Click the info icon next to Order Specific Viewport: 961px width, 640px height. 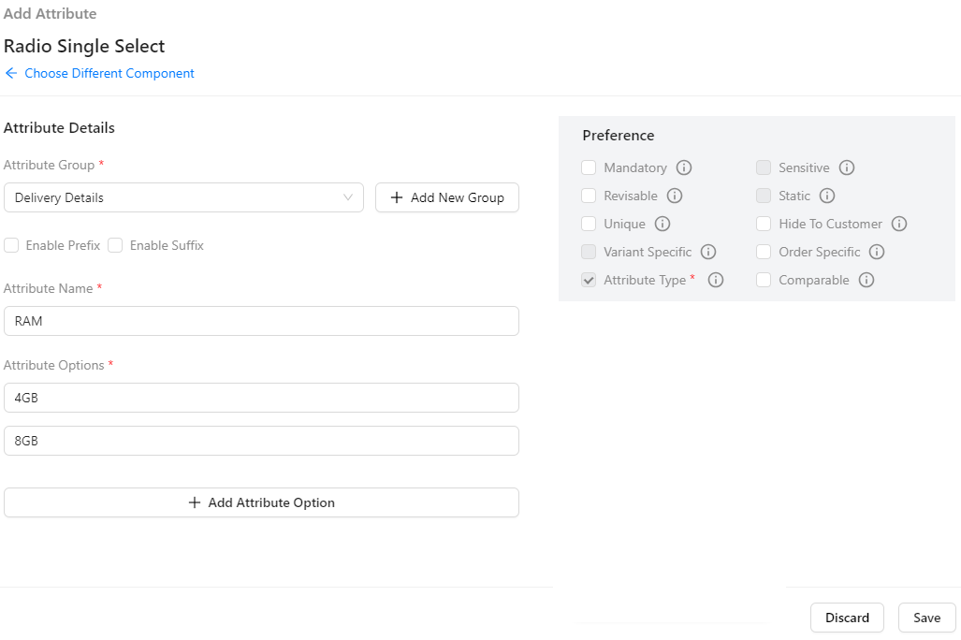pyautogui.click(x=877, y=253)
